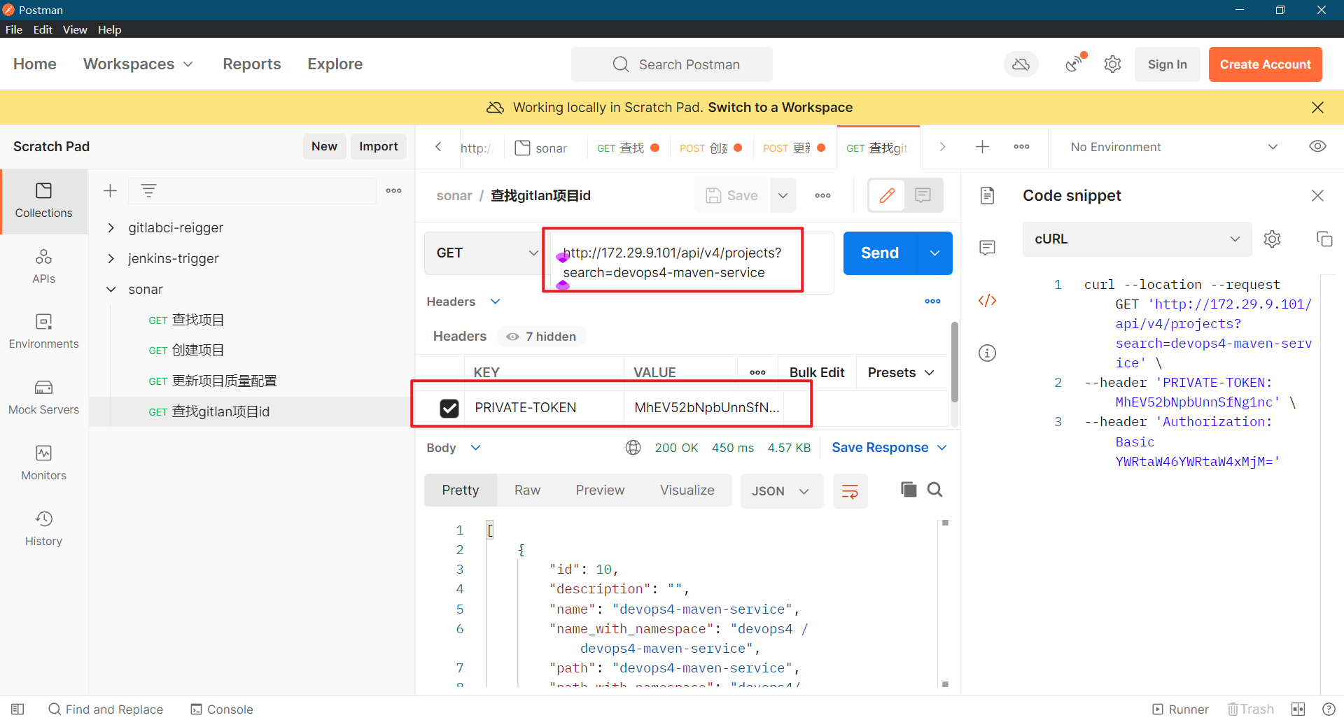Open the Mock Servers sidebar panel
This screenshot has width=1344, height=720.
tap(43, 397)
